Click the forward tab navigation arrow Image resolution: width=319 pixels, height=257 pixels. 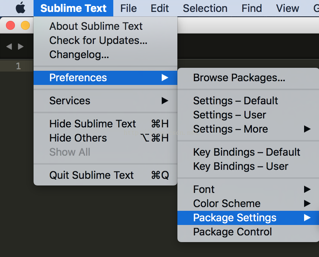point(20,47)
